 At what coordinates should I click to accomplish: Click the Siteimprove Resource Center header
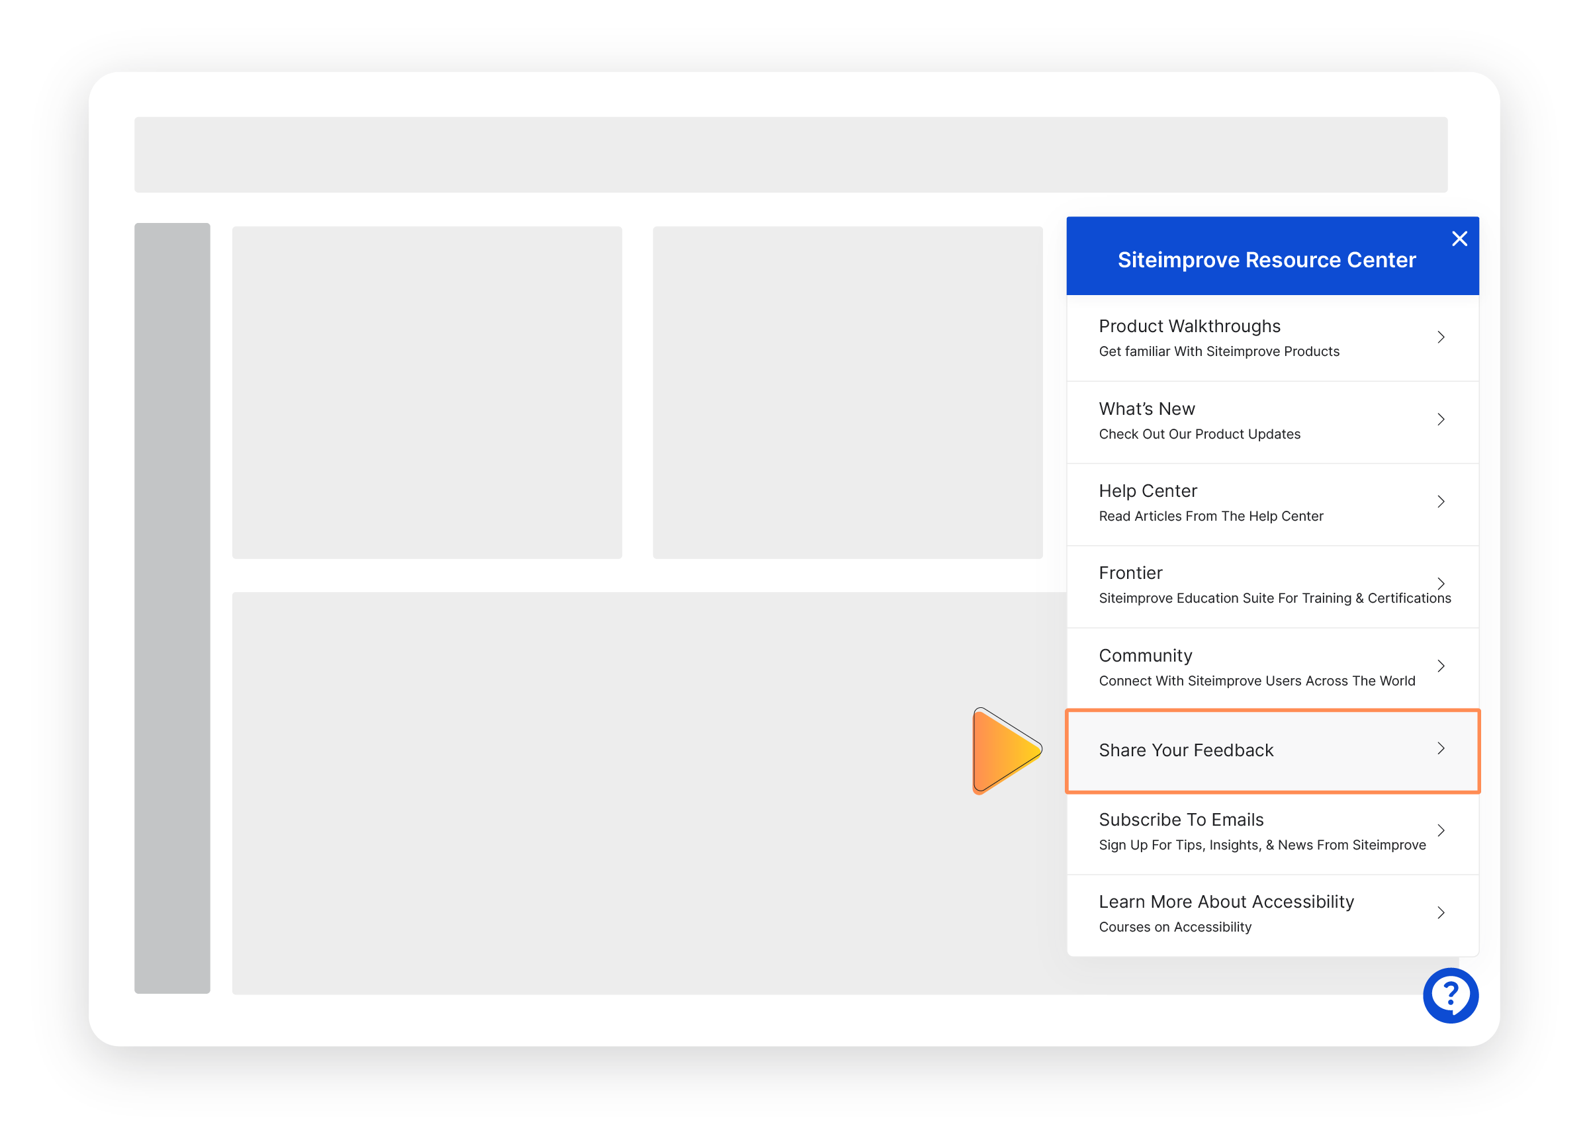[1265, 259]
